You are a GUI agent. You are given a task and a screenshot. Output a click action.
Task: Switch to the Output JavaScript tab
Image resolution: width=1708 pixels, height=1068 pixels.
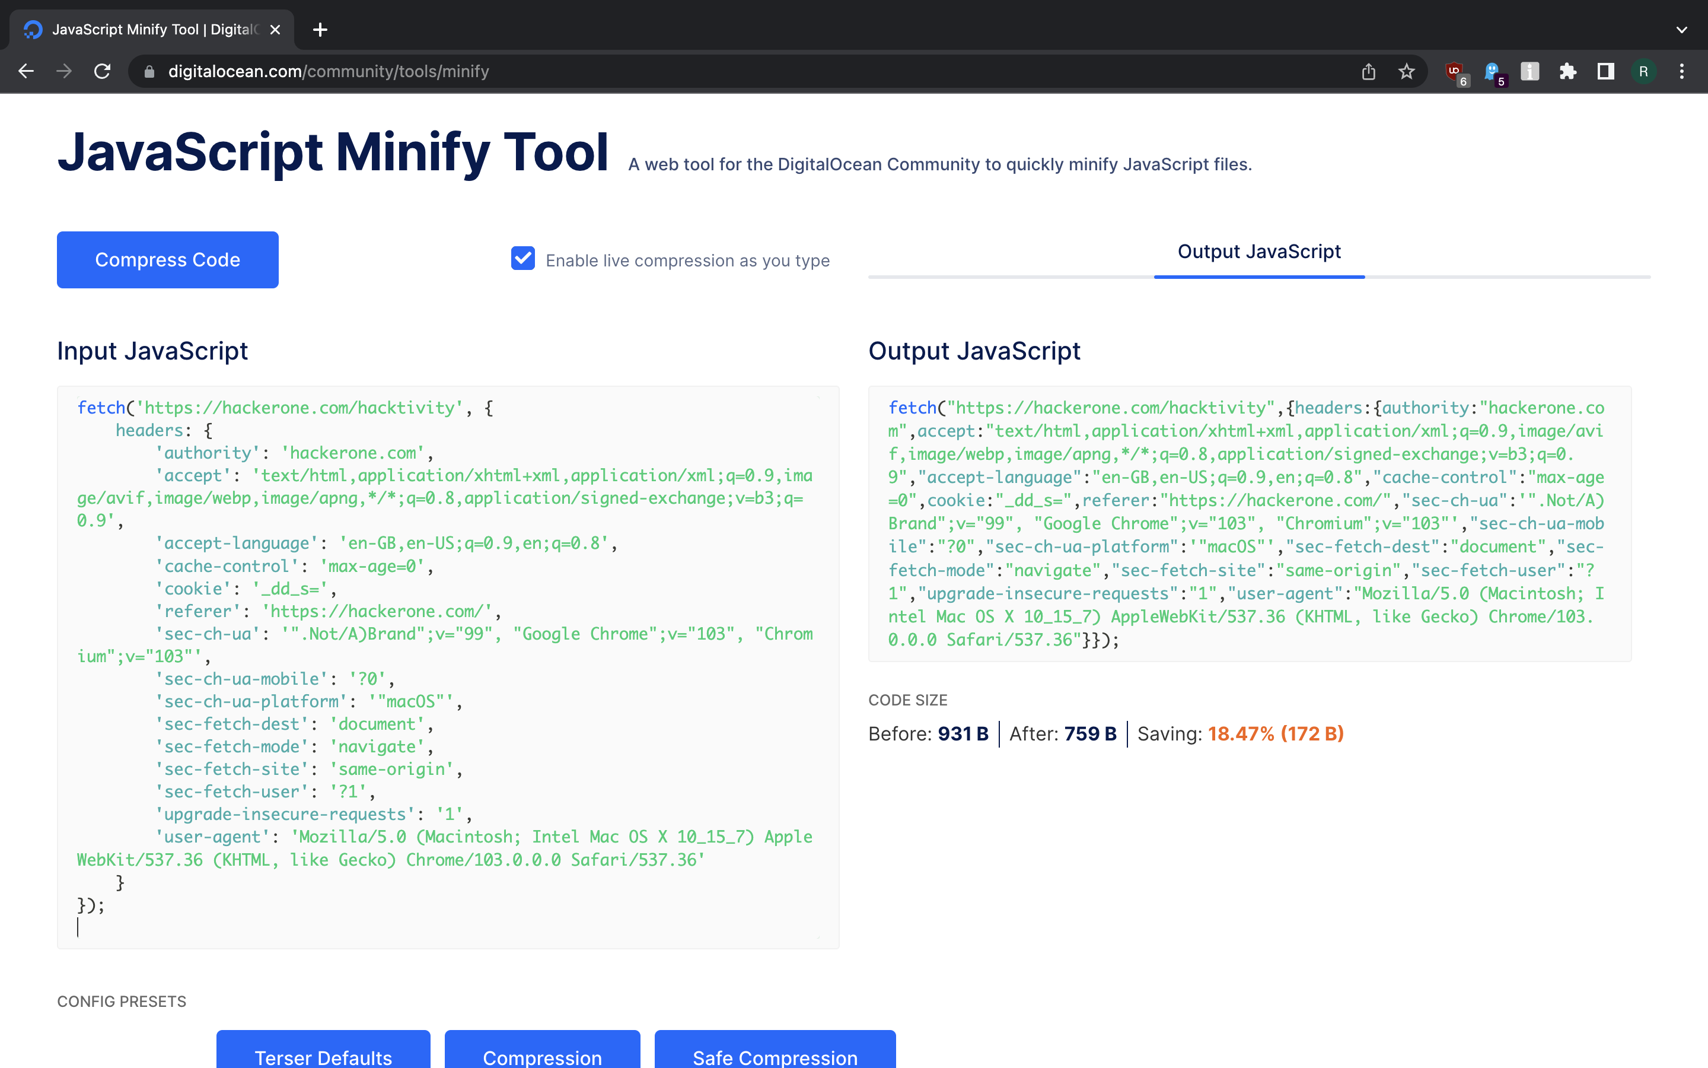1259,252
